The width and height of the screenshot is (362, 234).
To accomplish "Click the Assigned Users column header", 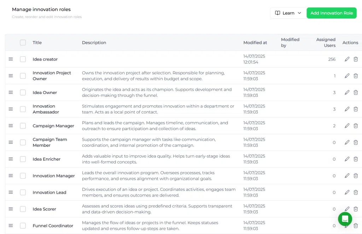I will [x=326, y=42].
